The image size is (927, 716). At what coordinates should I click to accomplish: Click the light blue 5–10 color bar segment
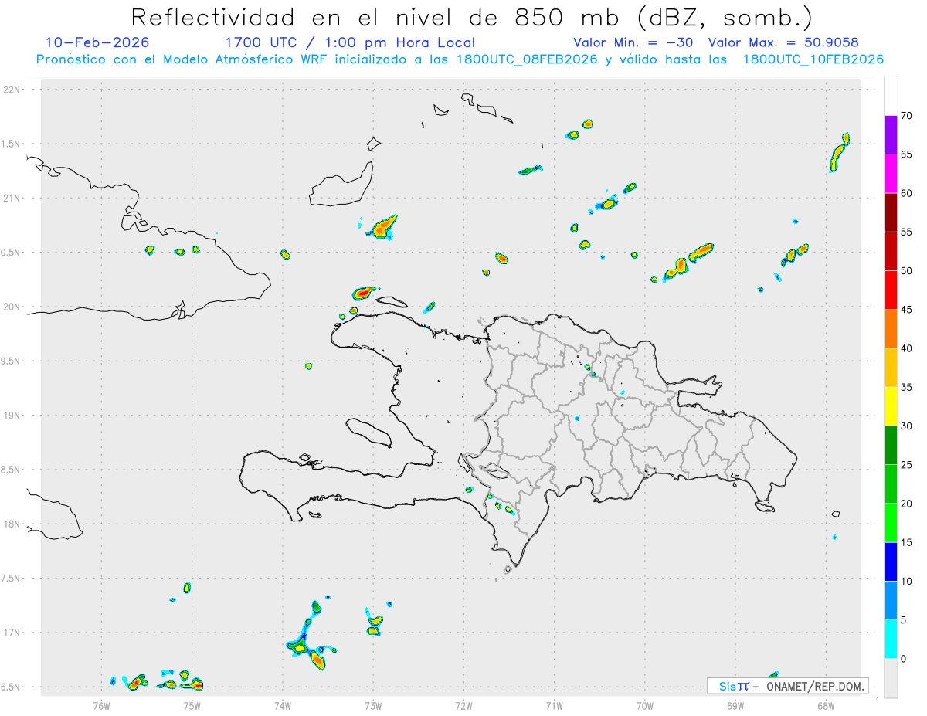point(891,600)
